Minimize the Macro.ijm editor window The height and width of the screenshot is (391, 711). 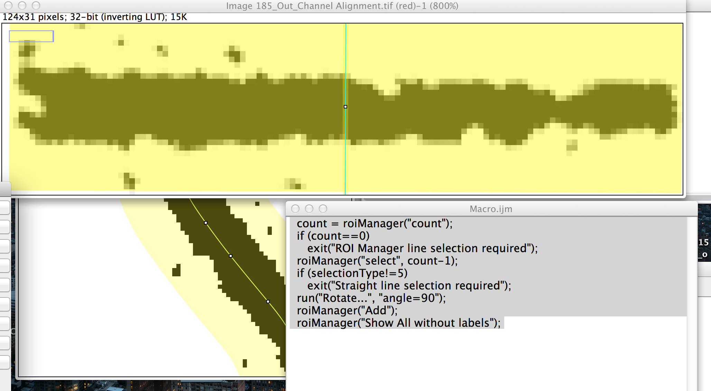309,209
